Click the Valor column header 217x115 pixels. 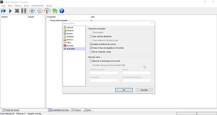[111, 17]
